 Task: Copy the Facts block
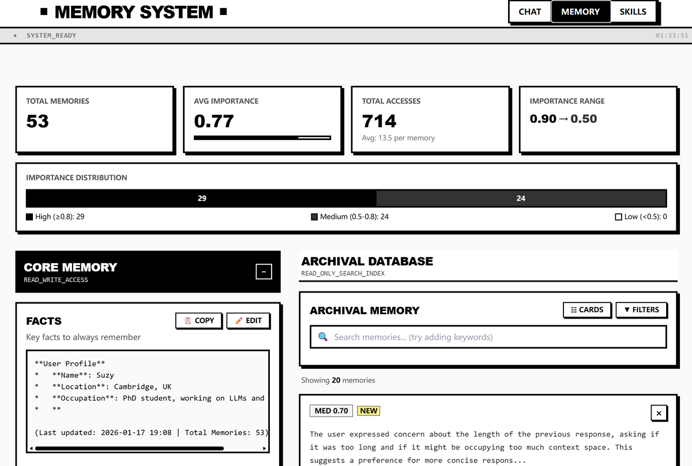pyautogui.click(x=199, y=321)
